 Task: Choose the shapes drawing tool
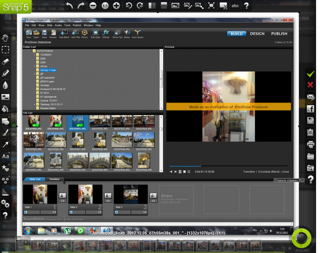point(5,121)
